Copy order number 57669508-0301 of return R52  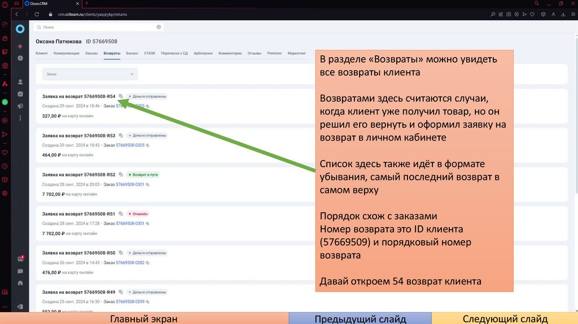pos(147,185)
